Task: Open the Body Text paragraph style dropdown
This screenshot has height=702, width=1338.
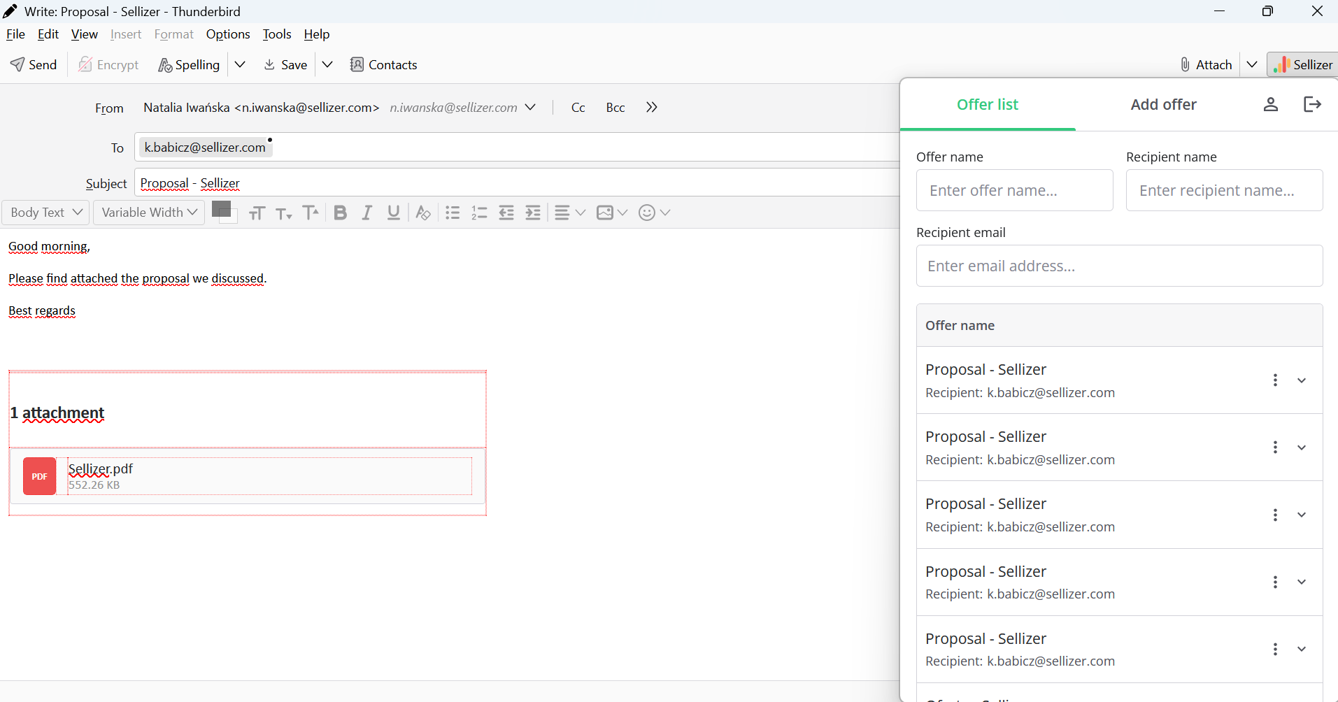Action: coord(46,213)
